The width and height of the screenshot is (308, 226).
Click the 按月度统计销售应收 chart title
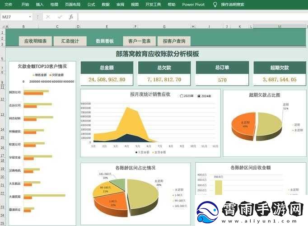150,94
